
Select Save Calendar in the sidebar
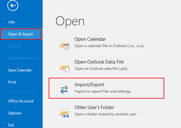tap(20, 70)
